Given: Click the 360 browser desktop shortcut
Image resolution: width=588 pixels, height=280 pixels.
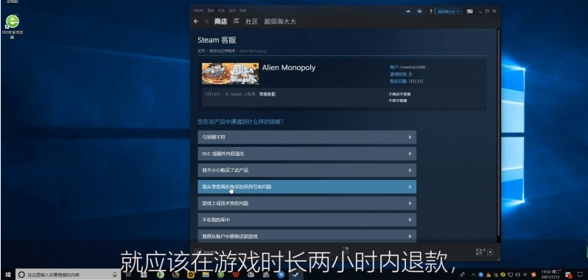Looking at the screenshot, I should 12,26.
